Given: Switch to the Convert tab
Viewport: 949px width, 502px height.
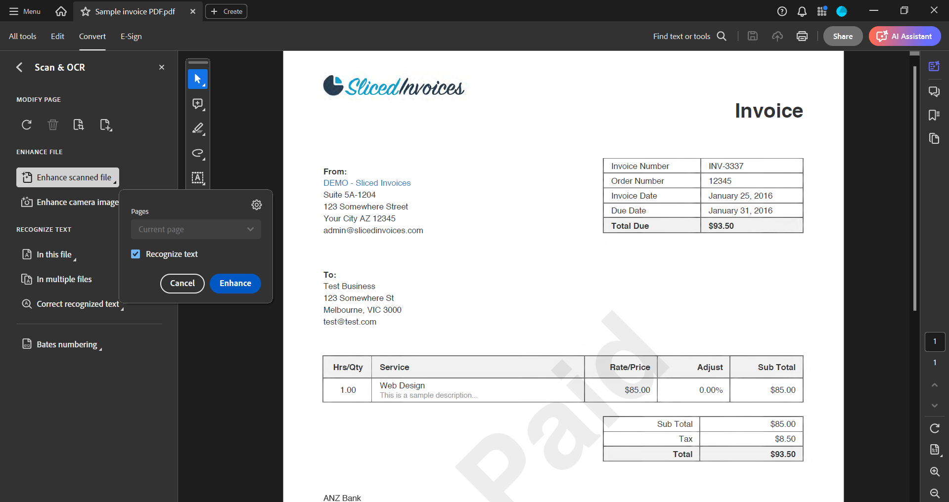Looking at the screenshot, I should (x=92, y=36).
